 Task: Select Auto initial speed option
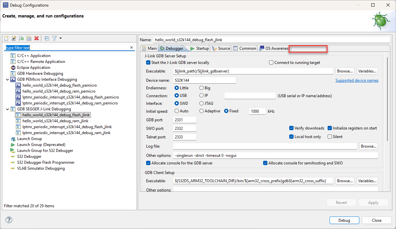pos(177,111)
